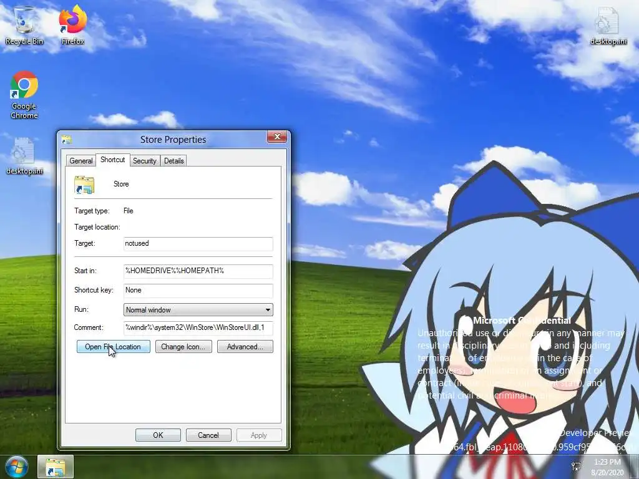Click the Store Properties title text

(173, 140)
